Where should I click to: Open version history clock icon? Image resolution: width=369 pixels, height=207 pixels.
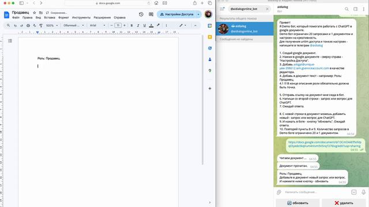click(141, 14)
